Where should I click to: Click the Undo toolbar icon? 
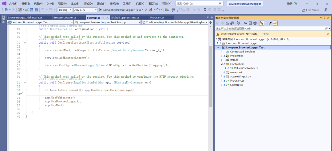42,10
